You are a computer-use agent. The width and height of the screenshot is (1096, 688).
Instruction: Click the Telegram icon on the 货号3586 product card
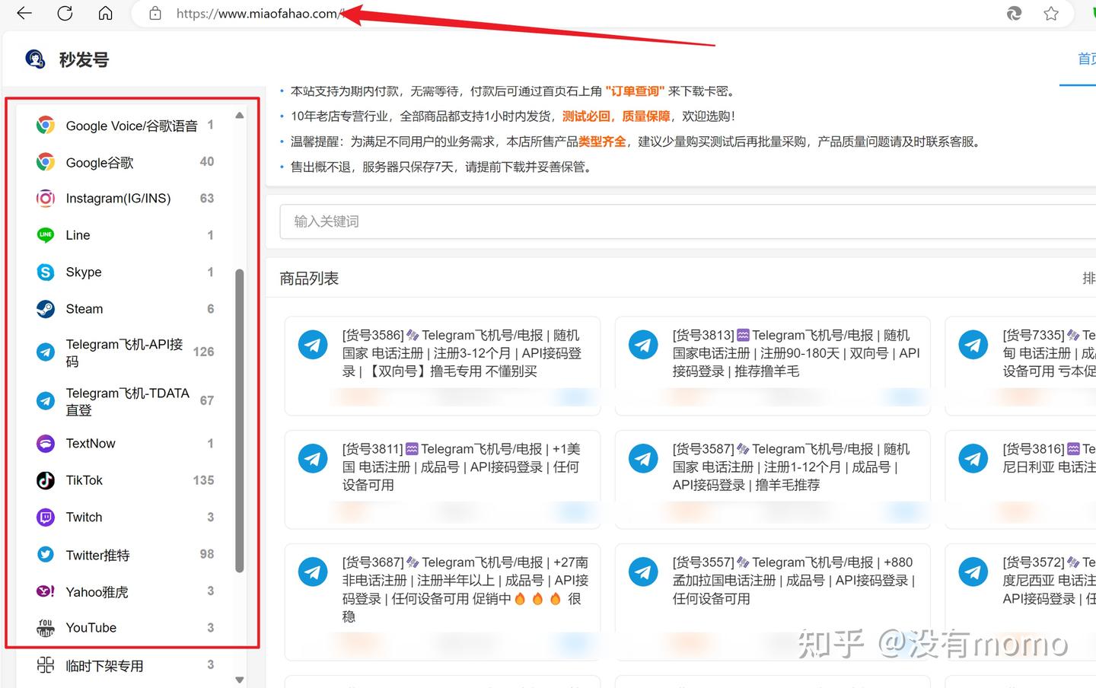313,344
